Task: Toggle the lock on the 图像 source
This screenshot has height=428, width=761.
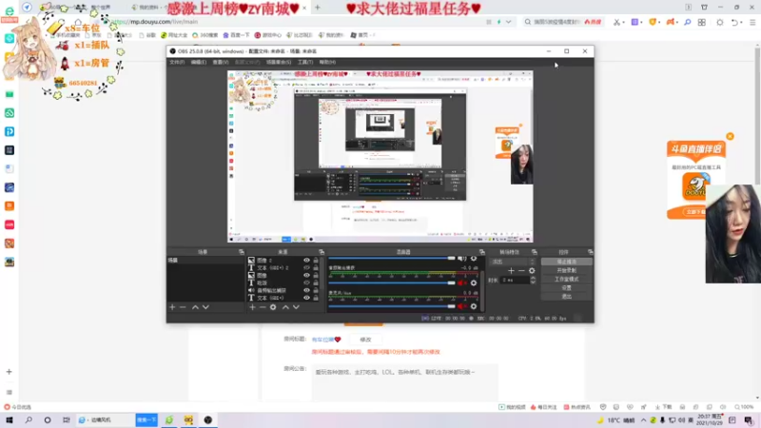Action: click(316, 275)
